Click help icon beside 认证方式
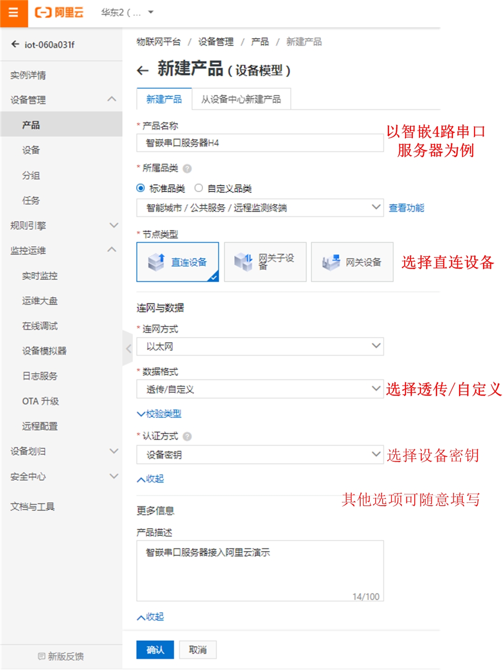 point(187,436)
